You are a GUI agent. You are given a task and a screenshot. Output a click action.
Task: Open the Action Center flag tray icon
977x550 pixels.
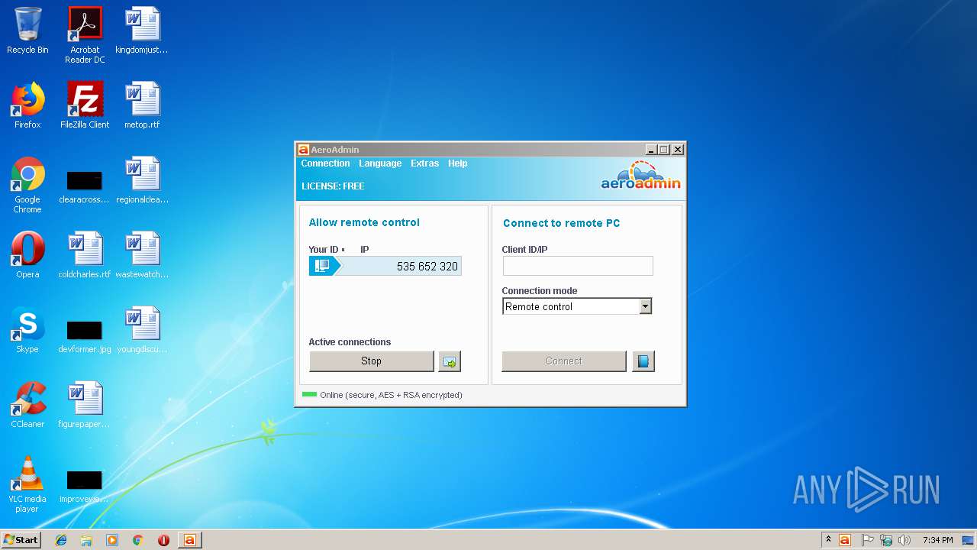[868, 540]
